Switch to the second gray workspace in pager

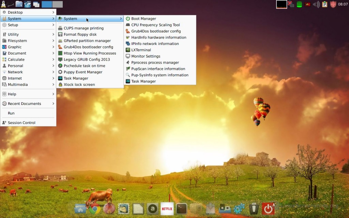58,4
